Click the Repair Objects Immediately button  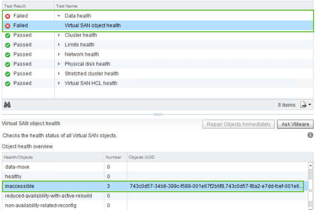coord(239,124)
